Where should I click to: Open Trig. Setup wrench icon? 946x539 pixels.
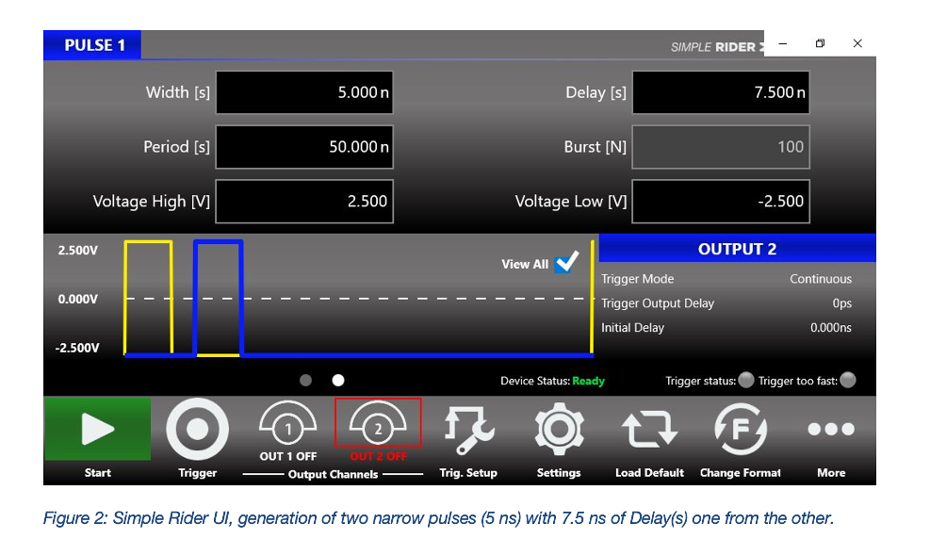[x=469, y=430]
